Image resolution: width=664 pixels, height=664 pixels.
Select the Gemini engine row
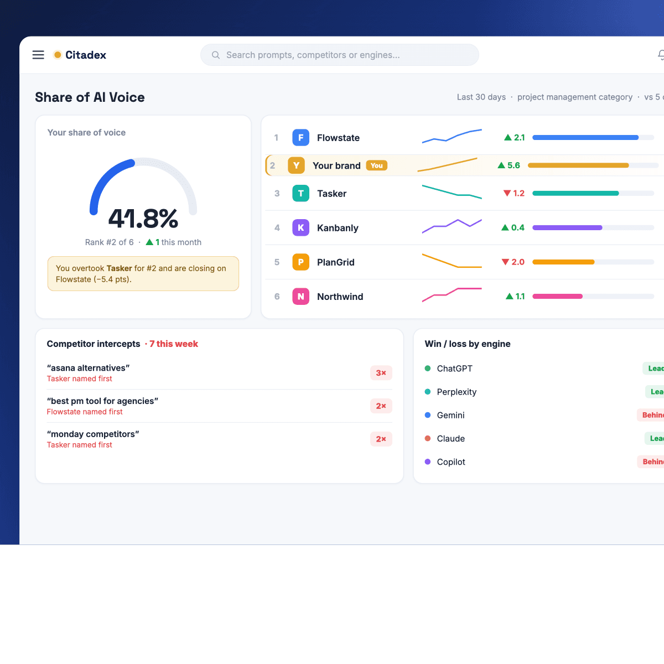point(544,415)
